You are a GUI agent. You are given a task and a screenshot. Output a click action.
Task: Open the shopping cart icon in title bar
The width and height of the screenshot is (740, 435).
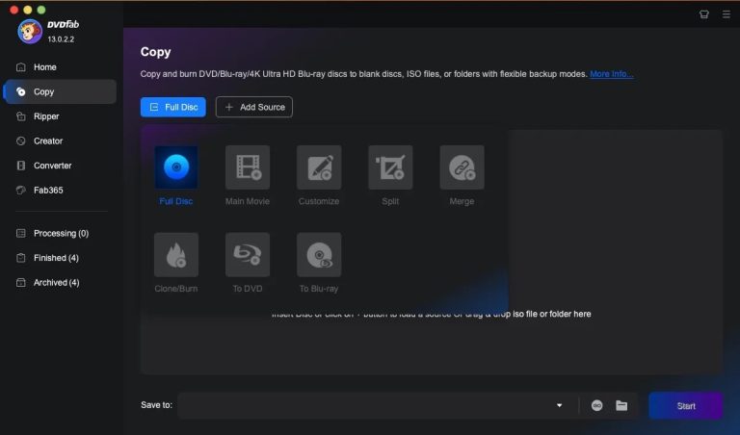pos(704,14)
